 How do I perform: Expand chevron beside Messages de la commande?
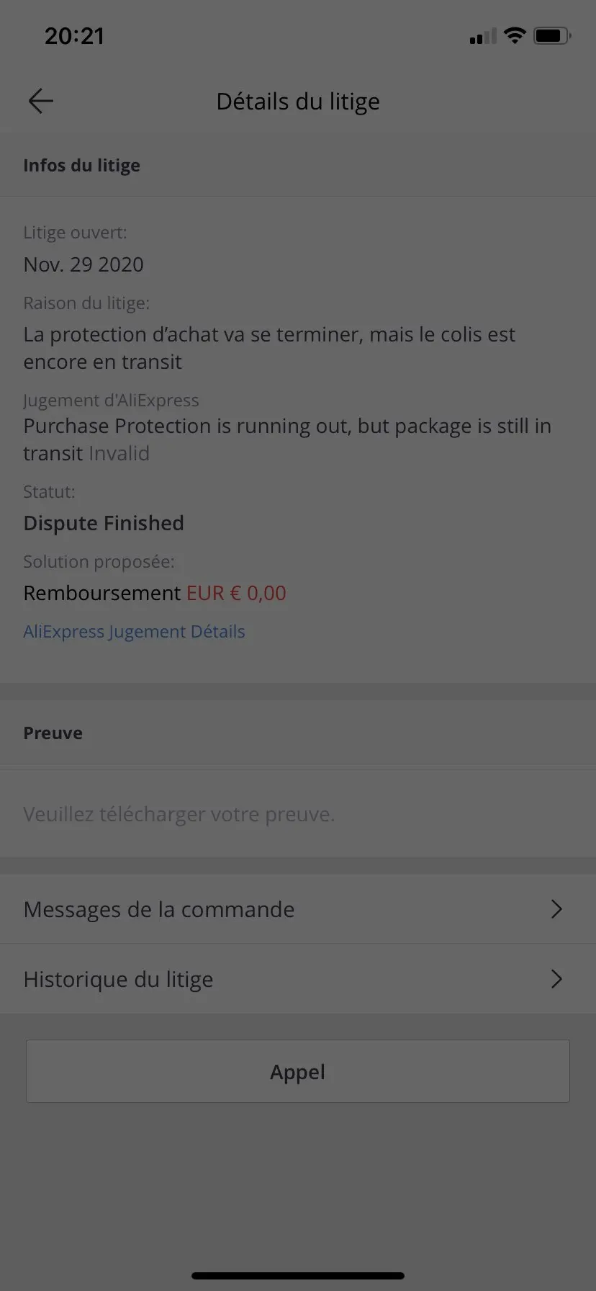point(556,909)
